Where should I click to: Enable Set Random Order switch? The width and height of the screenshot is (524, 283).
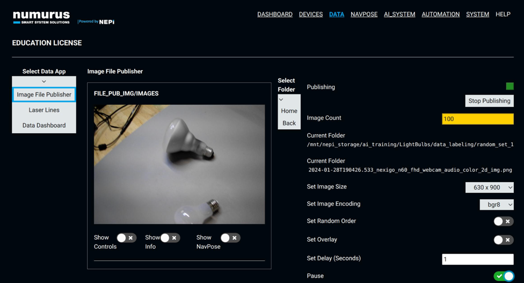click(x=503, y=221)
